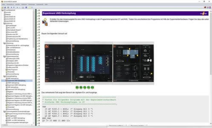This screenshot has width=212, height=128.
Task: Click the last green circle below hardware image
Action: [93, 87]
